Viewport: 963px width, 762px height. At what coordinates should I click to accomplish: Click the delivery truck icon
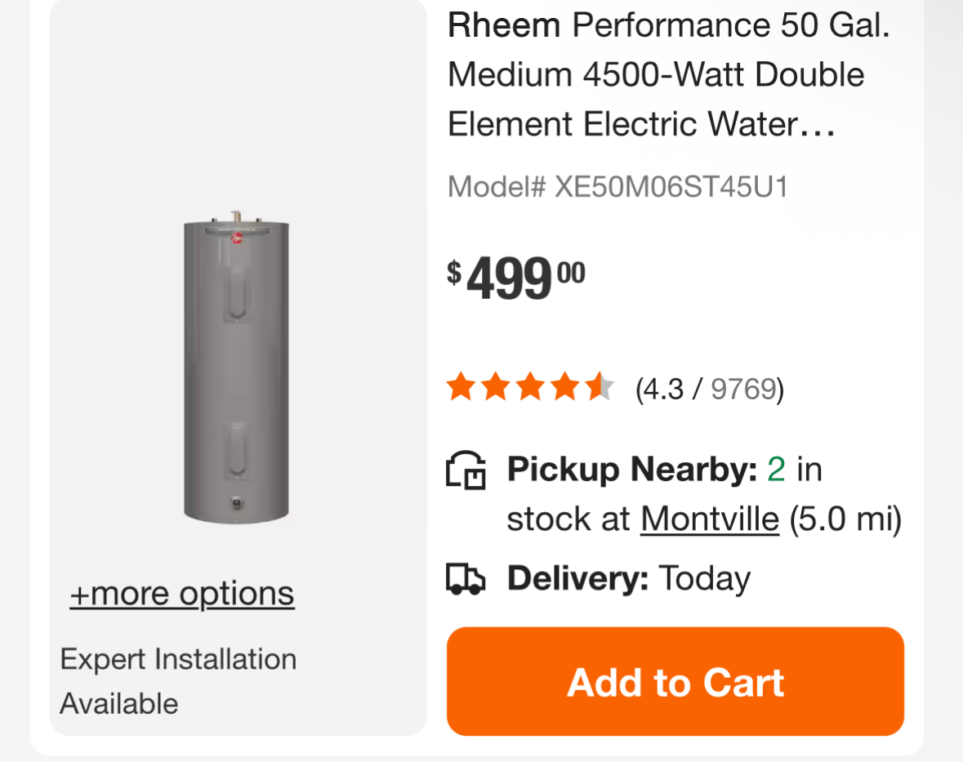(x=466, y=579)
